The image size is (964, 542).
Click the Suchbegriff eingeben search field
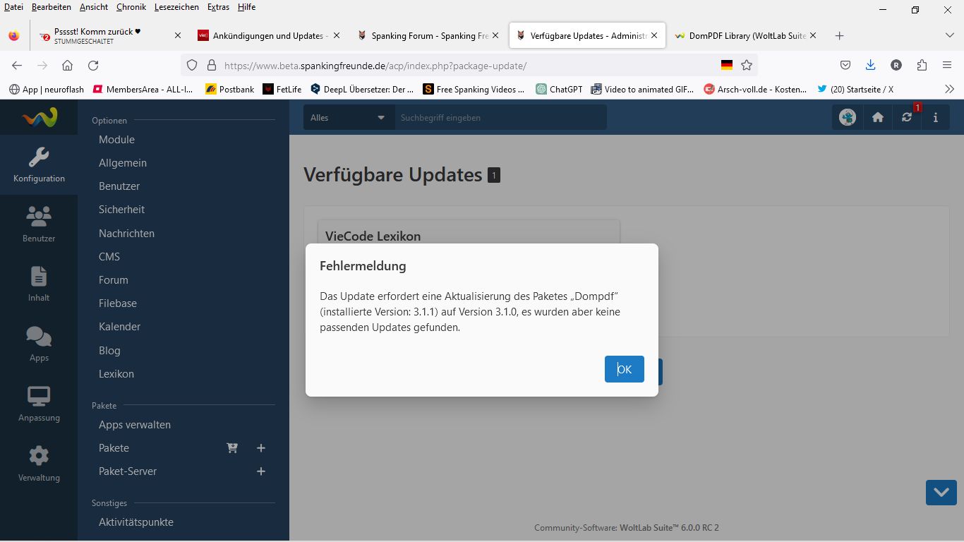point(500,118)
